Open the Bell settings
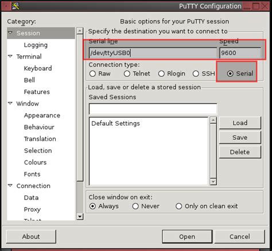 pos(29,80)
